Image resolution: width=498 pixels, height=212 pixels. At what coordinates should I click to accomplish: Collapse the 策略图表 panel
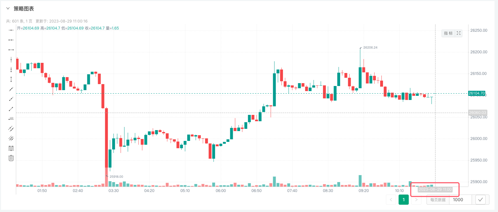coord(8,9)
